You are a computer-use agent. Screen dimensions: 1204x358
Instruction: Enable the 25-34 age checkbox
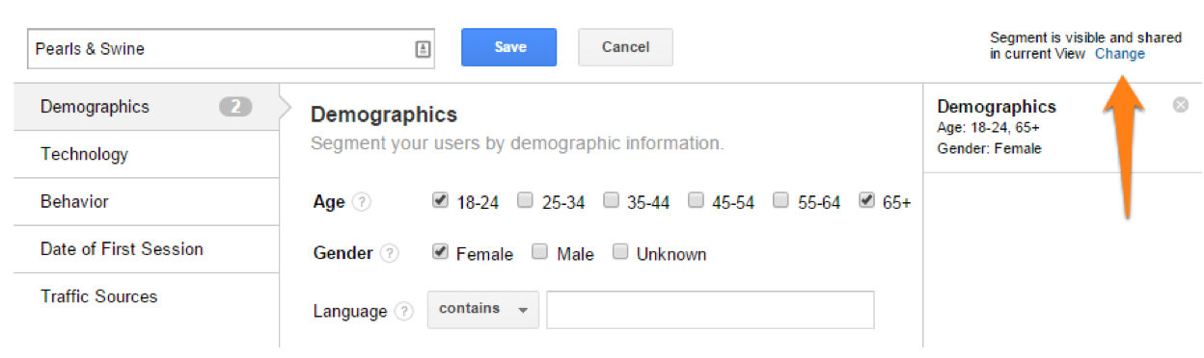tap(525, 201)
